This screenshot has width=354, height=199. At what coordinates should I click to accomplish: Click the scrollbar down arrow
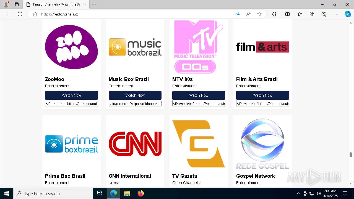[351, 183]
